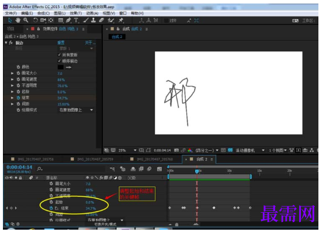Image resolution: width=326 pixels, height=232 pixels.
Task: Click the Draft 3D icon in timeline
Action: click(x=123, y=169)
